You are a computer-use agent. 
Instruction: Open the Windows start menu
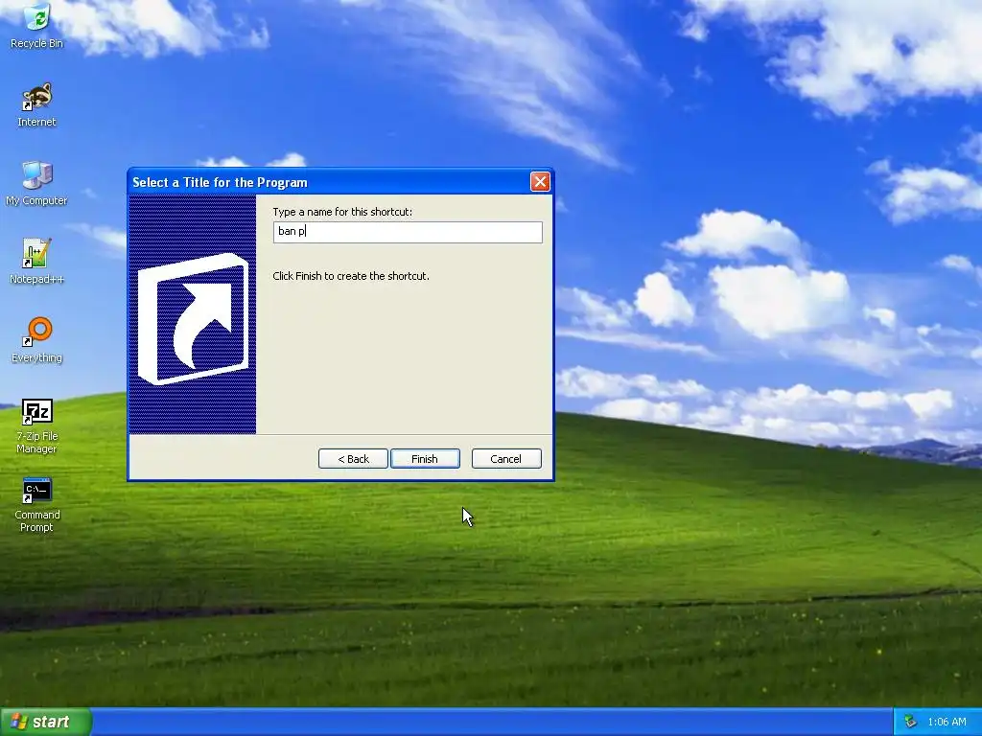tap(45, 722)
